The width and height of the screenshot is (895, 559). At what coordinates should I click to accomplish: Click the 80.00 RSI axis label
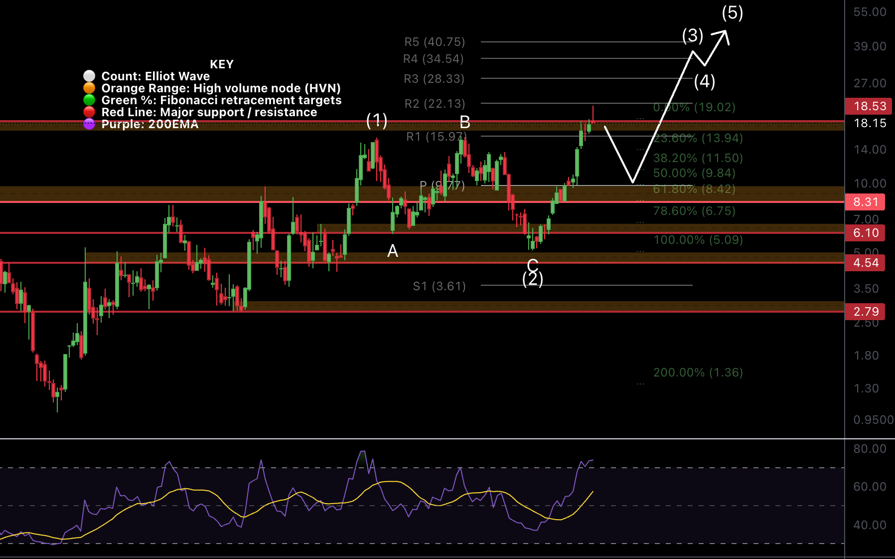tap(870, 449)
